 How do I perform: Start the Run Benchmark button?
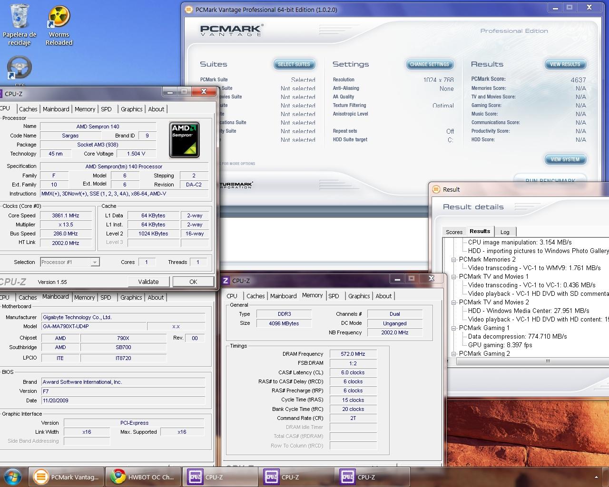coord(550,180)
